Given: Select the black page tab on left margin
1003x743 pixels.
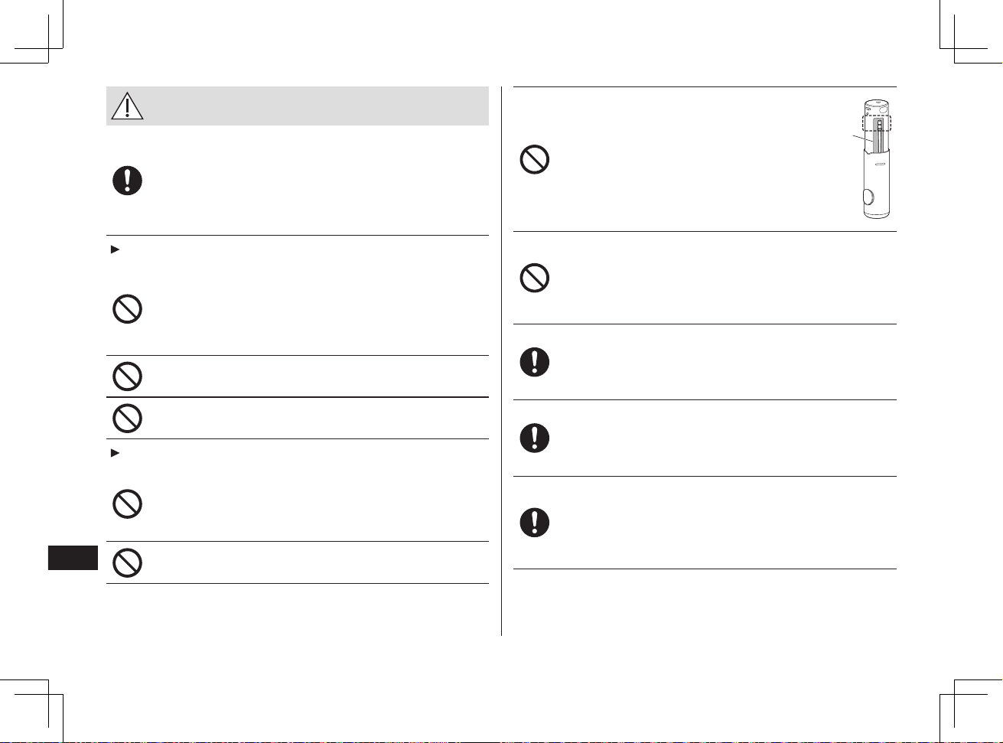Looking at the screenshot, I should 73,558.
